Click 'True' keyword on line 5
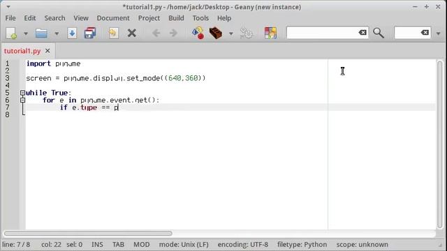The image size is (447, 251). [x=59, y=93]
